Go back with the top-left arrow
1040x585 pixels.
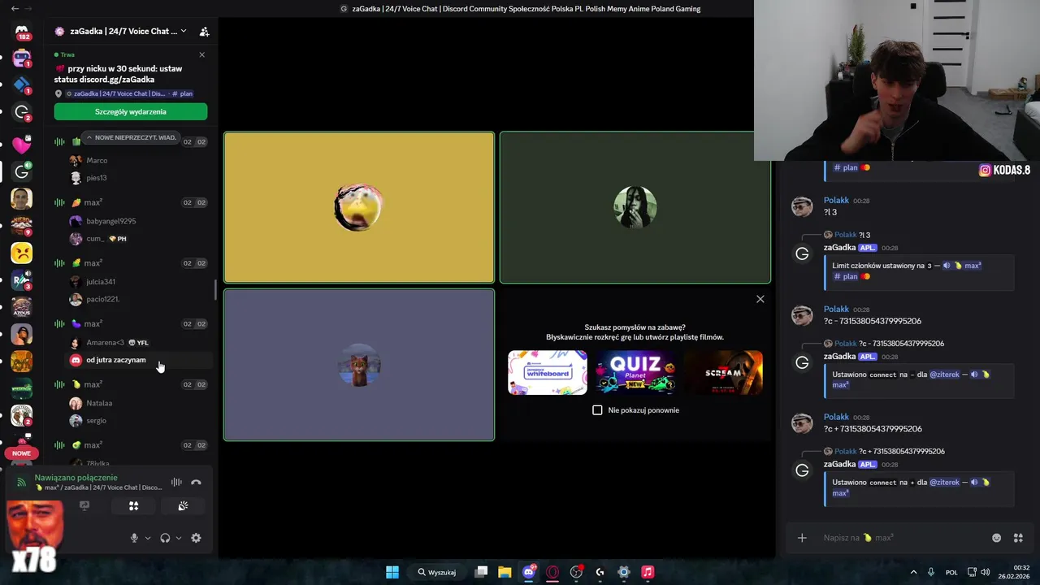click(15, 8)
